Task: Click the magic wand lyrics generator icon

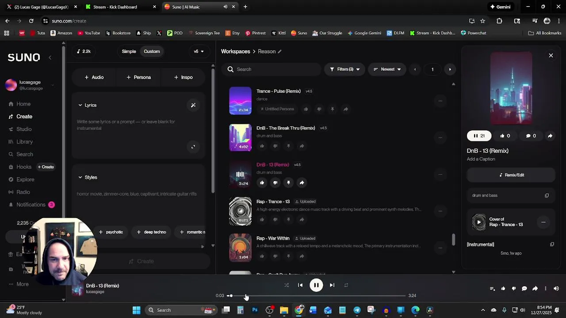Action: coord(193,105)
